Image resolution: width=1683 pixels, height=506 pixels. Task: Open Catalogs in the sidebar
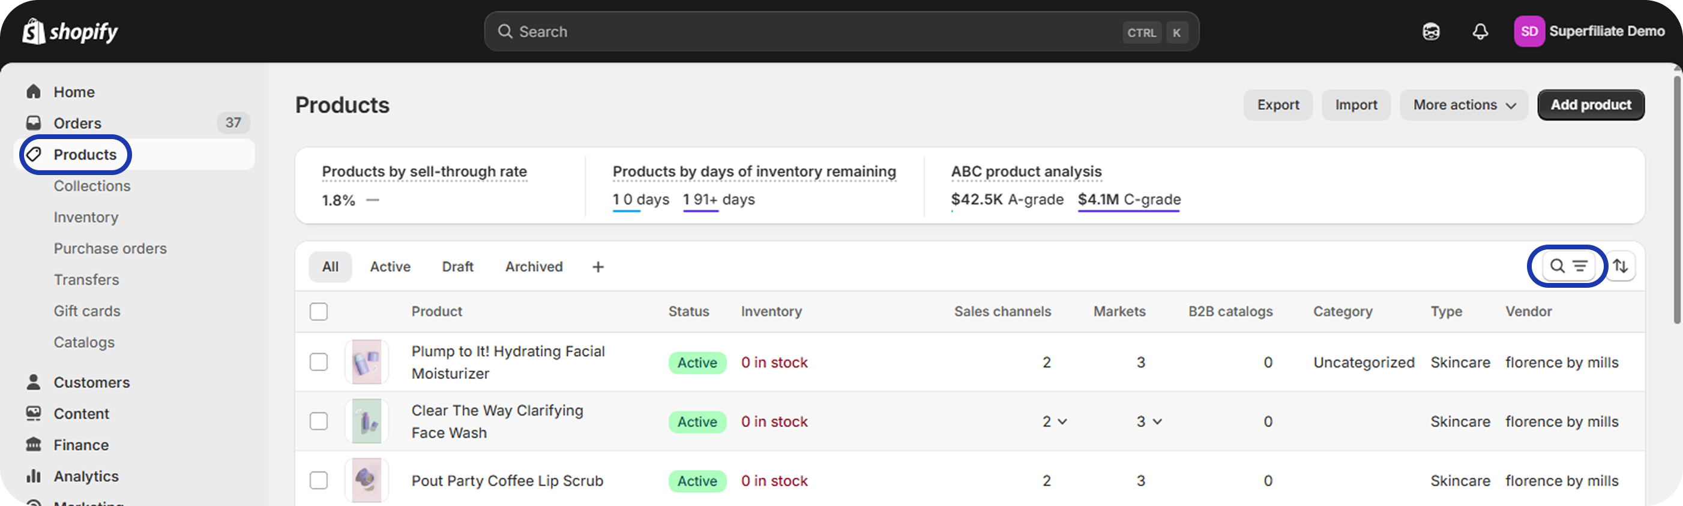[84, 342]
